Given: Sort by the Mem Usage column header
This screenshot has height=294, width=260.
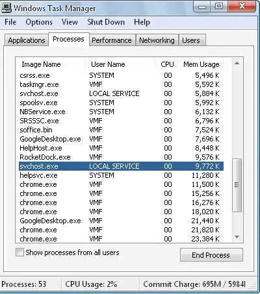Looking at the screenshot, I should [x=201, y=64].
